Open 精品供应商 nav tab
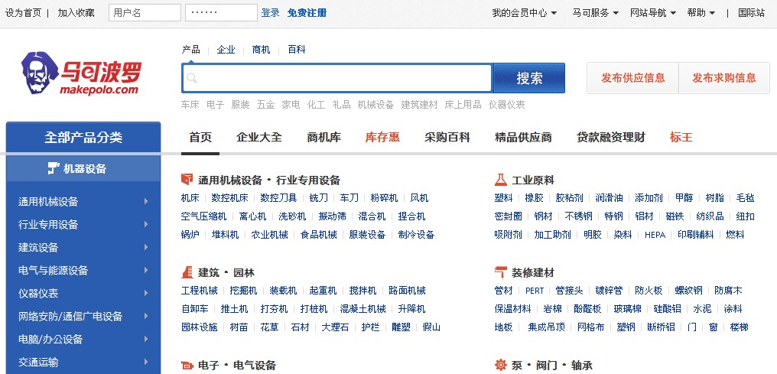777x374 pixels. click(523, 137)
